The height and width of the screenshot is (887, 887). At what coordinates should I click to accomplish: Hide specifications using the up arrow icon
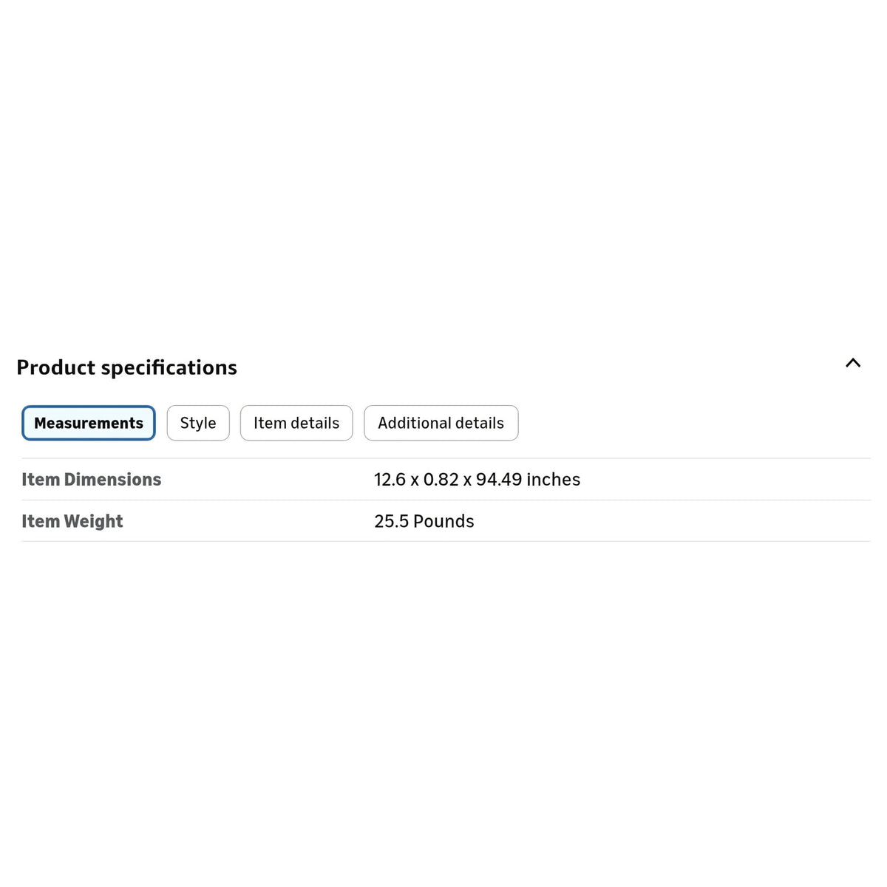click(x=853, y=363)
